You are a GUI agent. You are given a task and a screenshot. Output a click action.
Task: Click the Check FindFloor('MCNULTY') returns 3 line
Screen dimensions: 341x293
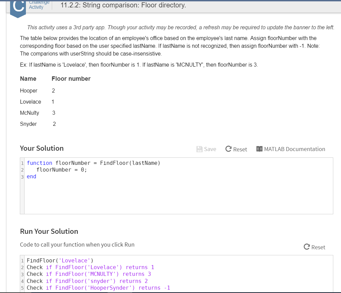point(89,274)
